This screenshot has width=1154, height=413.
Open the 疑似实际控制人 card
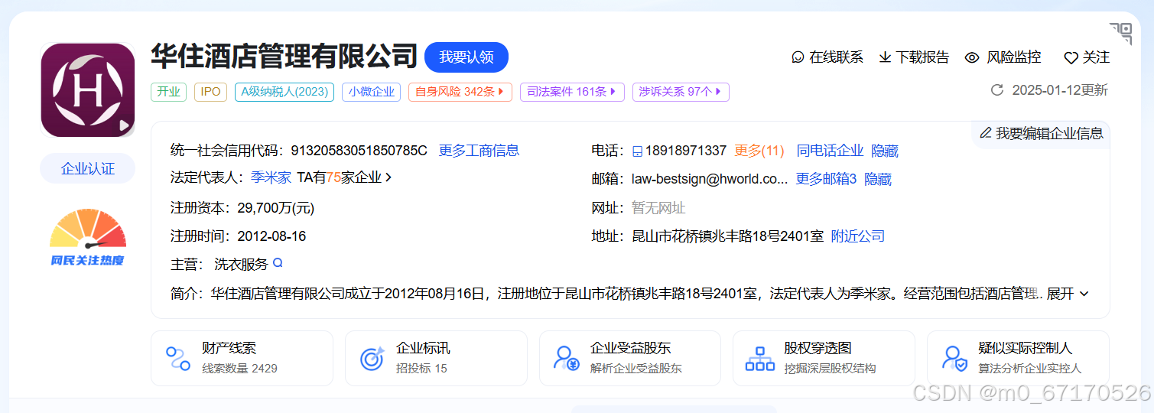click(x=1018, y=358)
